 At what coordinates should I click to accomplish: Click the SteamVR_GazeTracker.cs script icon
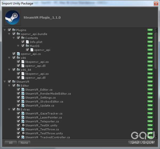click(23, 113)
